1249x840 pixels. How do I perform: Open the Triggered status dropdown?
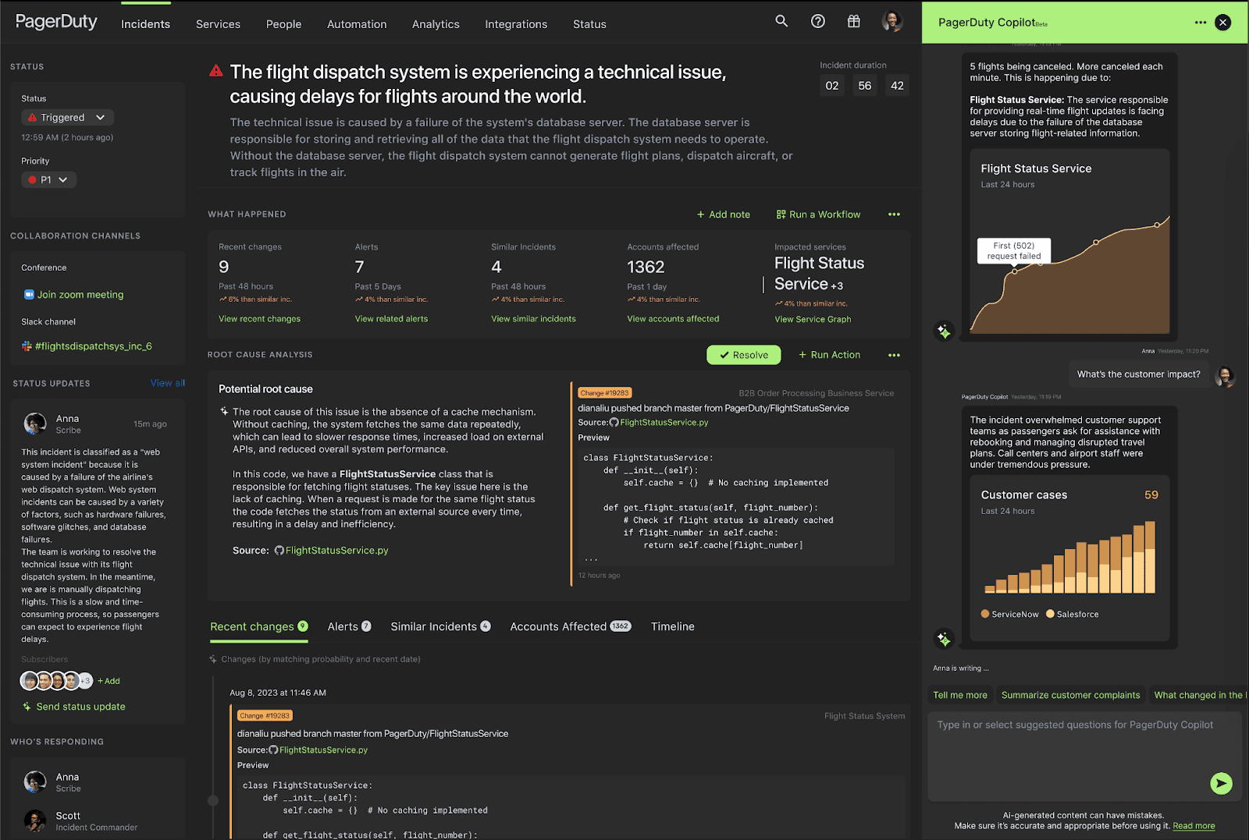[x=67, y=118]
